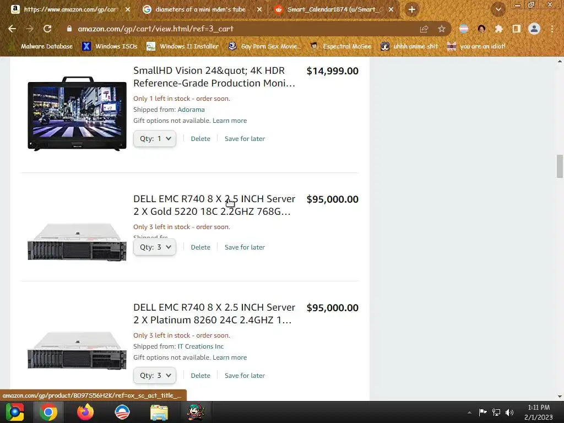Click the SmallHD monitor thumbnail
The width and height of the screenshot is (564, 423).
click(x=77, y=113)
